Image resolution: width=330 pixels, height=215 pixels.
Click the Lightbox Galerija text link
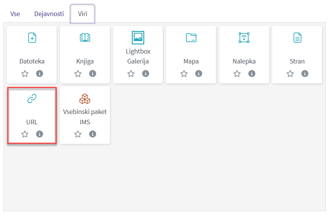click(x=138, y=56)
